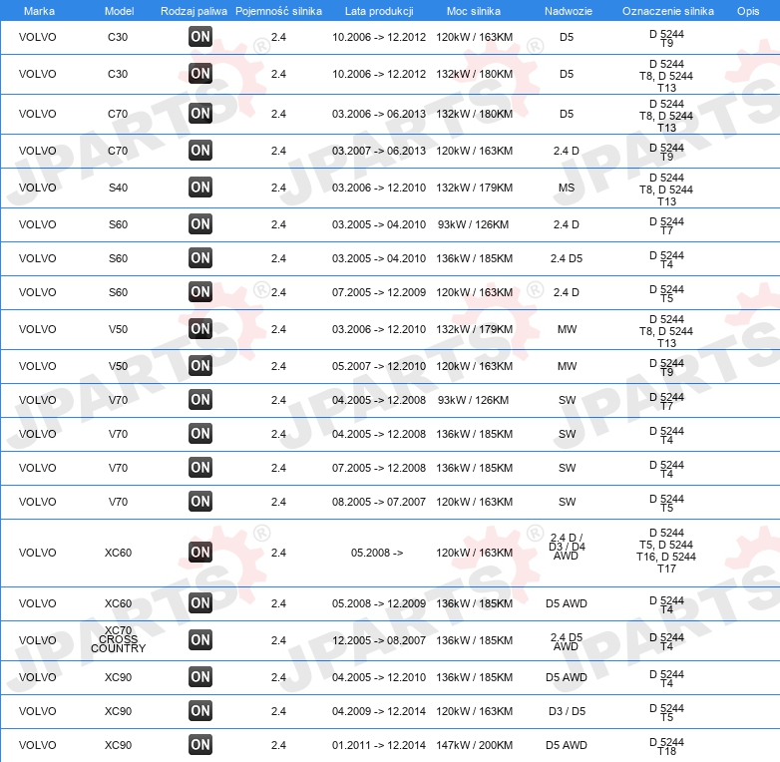Tap ON icon in V50 132kW row
The width and height of the screenshot is (780, 762).
pyautogui.click(x=200, y=329)
